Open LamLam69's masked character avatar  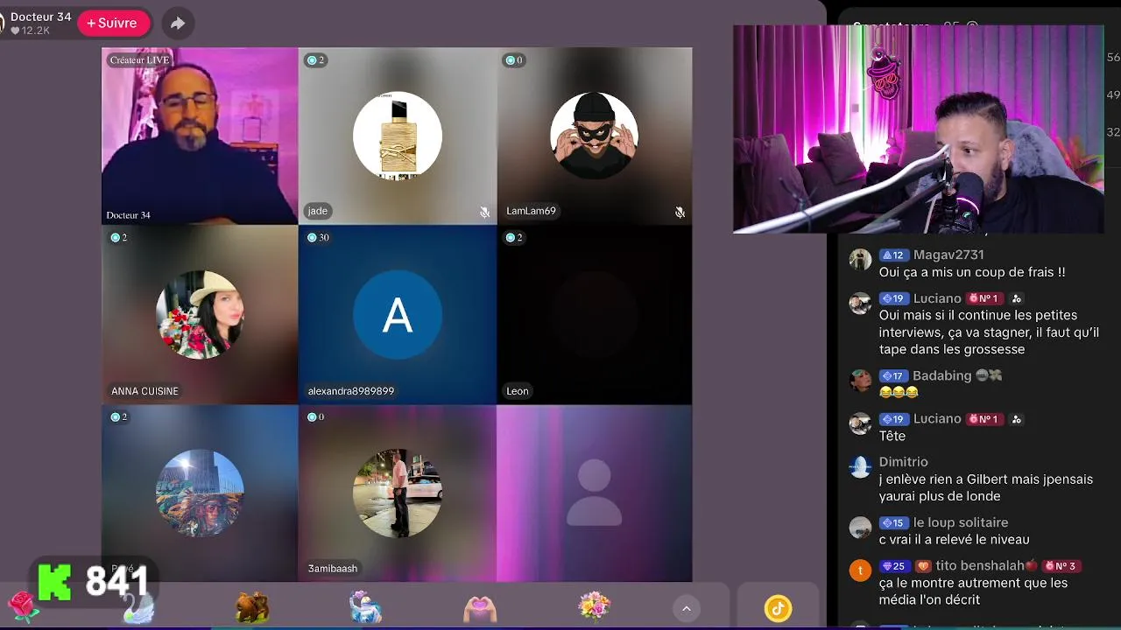coord(594,136)
